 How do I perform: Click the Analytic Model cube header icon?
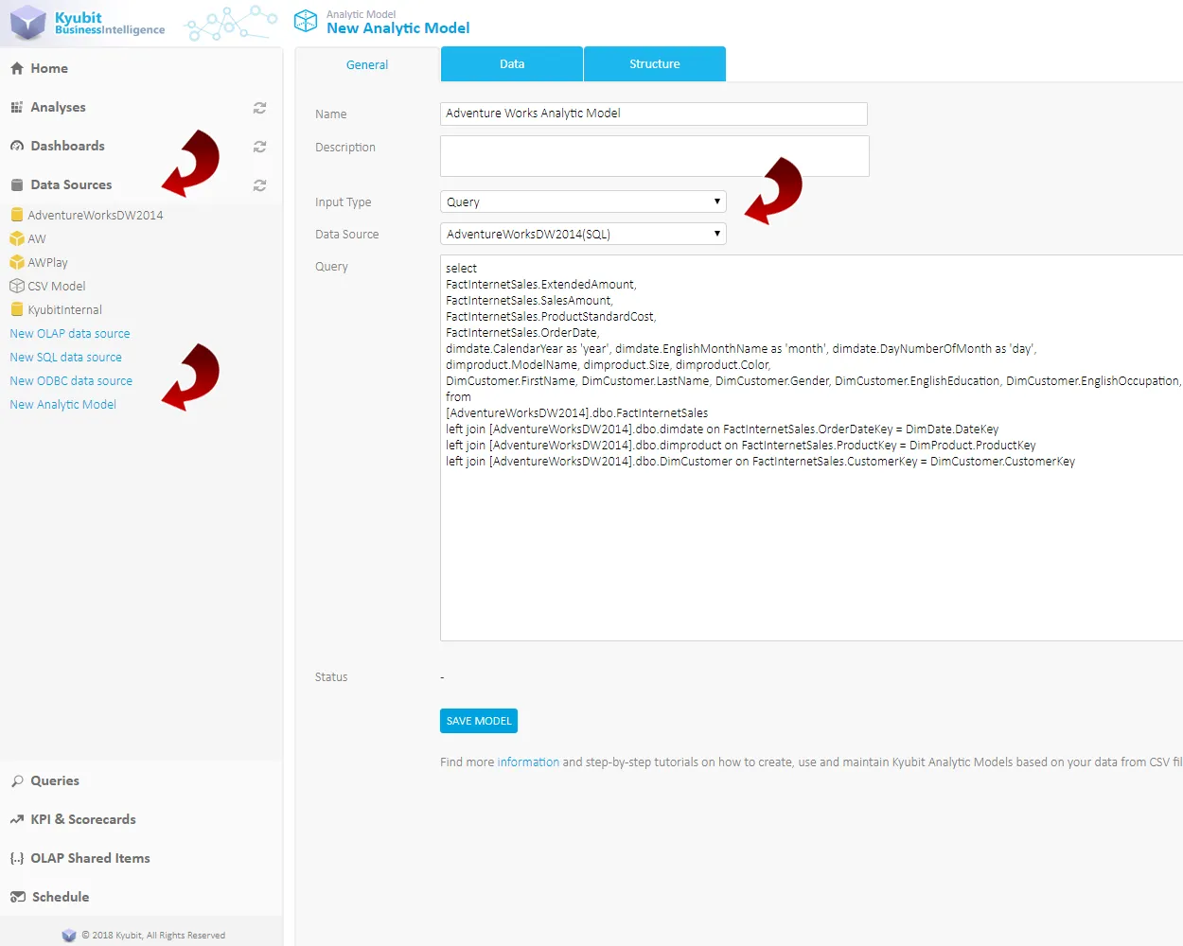306,21
